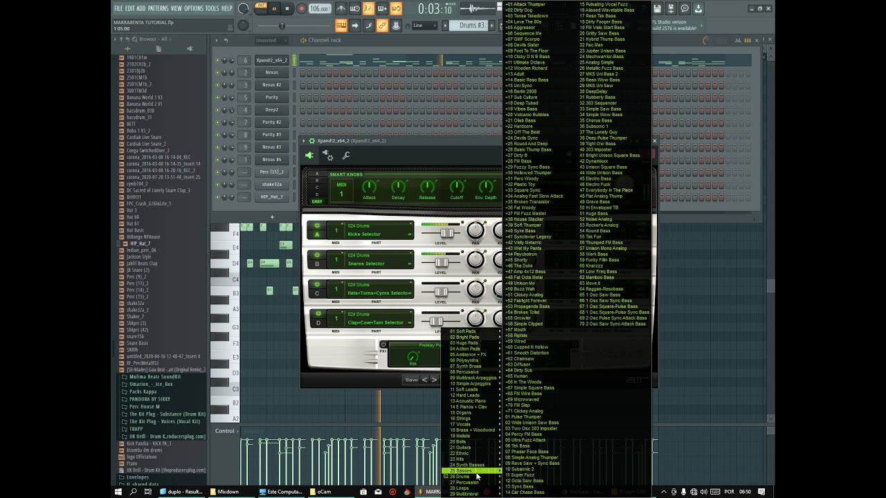Viewport: 886px width, 498px height.
Task: Toggle part D power button in Xpand!2
Action: click(318, 314)
